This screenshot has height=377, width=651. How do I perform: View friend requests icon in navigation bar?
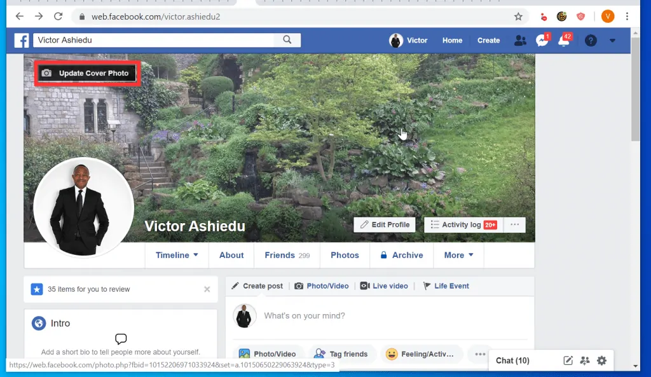(520, 40)
